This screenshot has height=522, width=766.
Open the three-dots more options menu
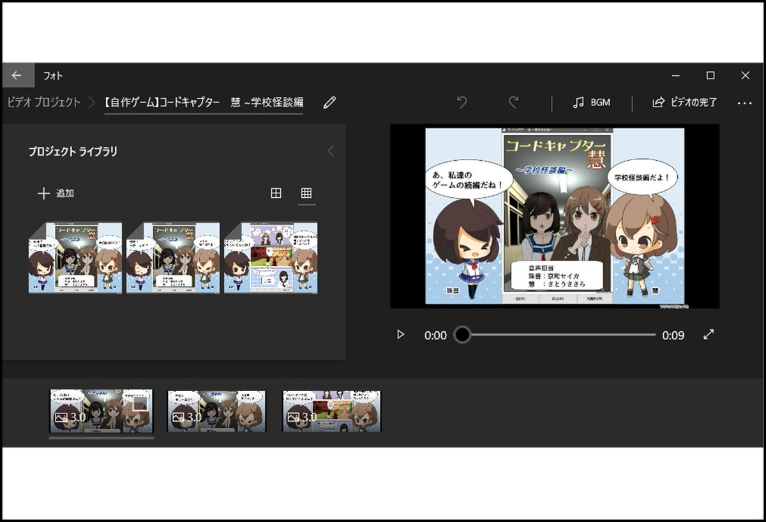coord(744,103)
